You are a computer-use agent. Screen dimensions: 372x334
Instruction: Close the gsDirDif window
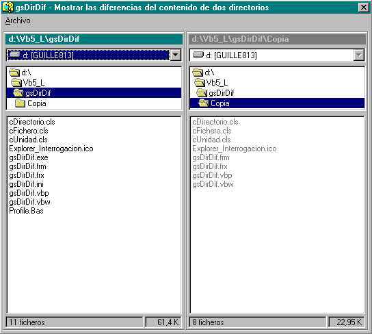363,8
